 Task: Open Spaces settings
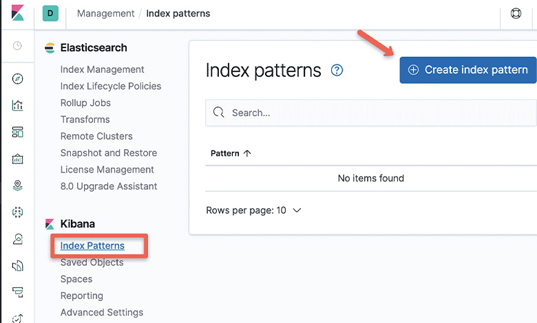click(76, 279)
